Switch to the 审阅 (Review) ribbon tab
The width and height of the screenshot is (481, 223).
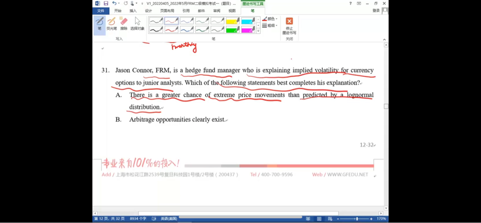click(x=217, y=11)
